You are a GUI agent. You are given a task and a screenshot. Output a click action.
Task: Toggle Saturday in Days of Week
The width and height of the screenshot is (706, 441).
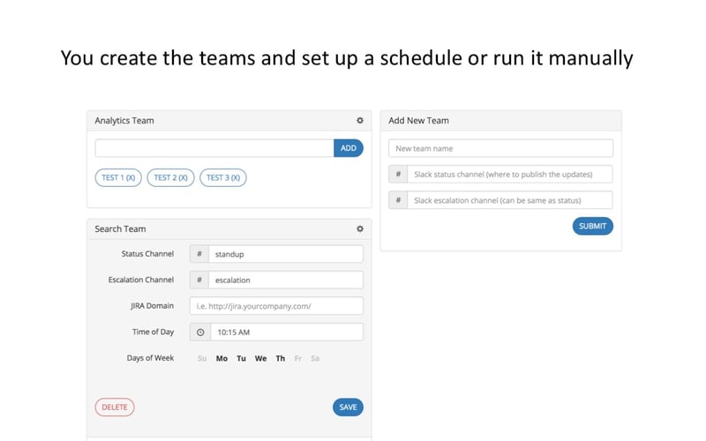[315, 359]
